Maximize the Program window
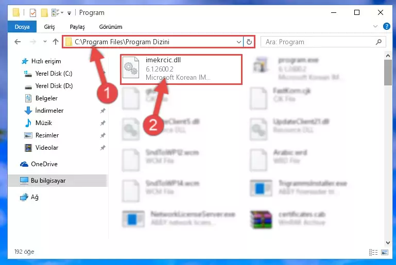Image resolution: width=396 pixels, height=265 pixels. click(356, 12)
